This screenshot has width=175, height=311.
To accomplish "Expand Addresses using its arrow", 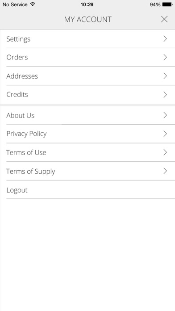I will [x=165, y=76].
